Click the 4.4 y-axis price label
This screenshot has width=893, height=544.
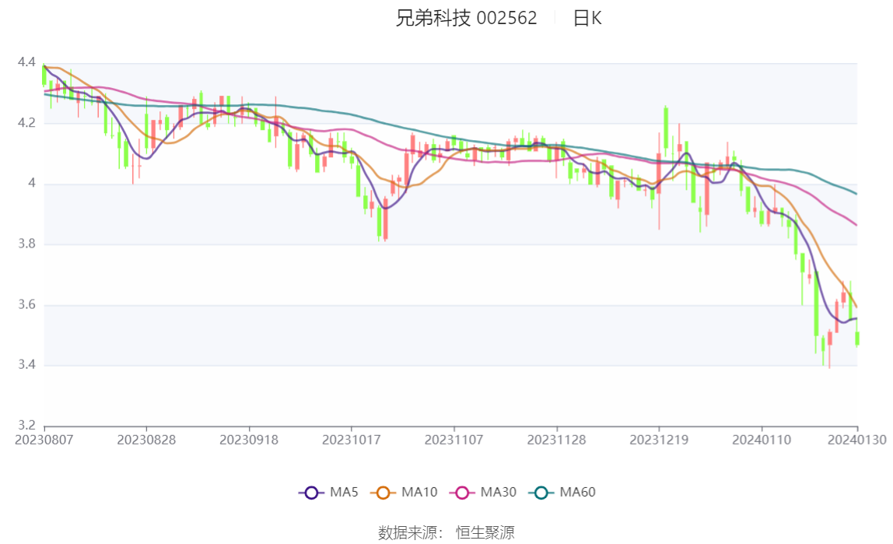pos(26,62)
